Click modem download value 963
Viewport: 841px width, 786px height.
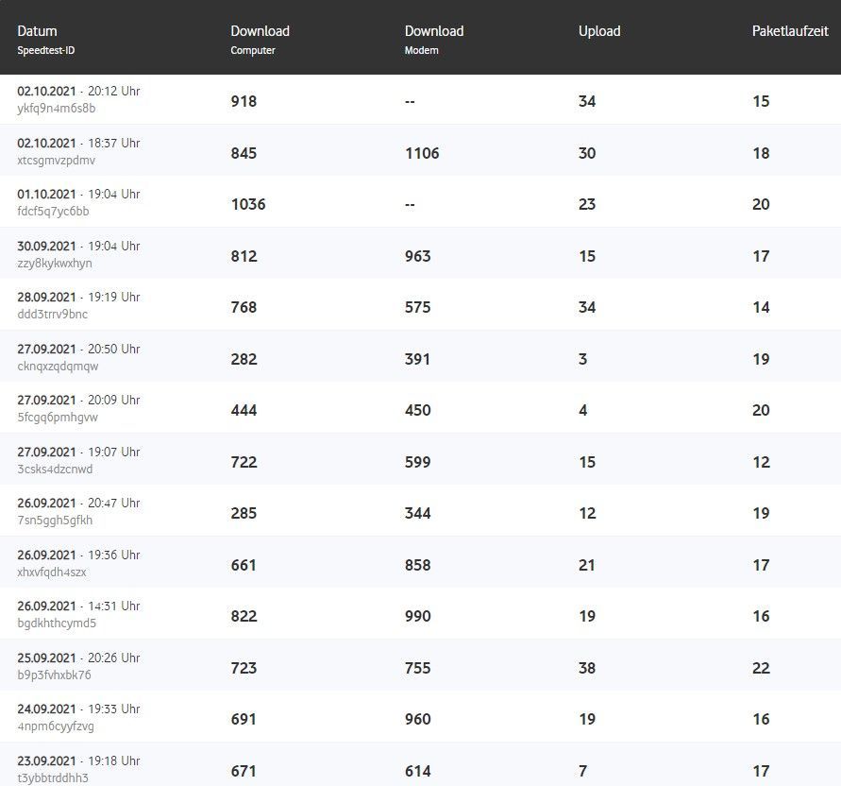[418, 257]
